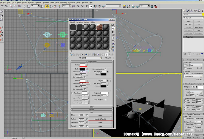Image resolution: width=204 pixels, height=139 pixels.
Task: Toggle the Backlight icon in Material Editor
Action: [113, 28]
